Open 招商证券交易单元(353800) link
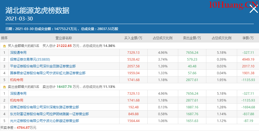 coord(30,59)
